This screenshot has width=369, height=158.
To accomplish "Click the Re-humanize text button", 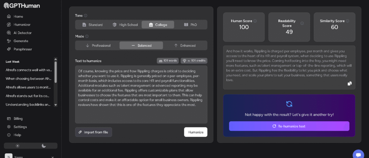I will pos(289,126).
